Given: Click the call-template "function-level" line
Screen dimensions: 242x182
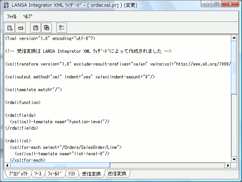Looking at the screenshot, I should click(60, 122).
